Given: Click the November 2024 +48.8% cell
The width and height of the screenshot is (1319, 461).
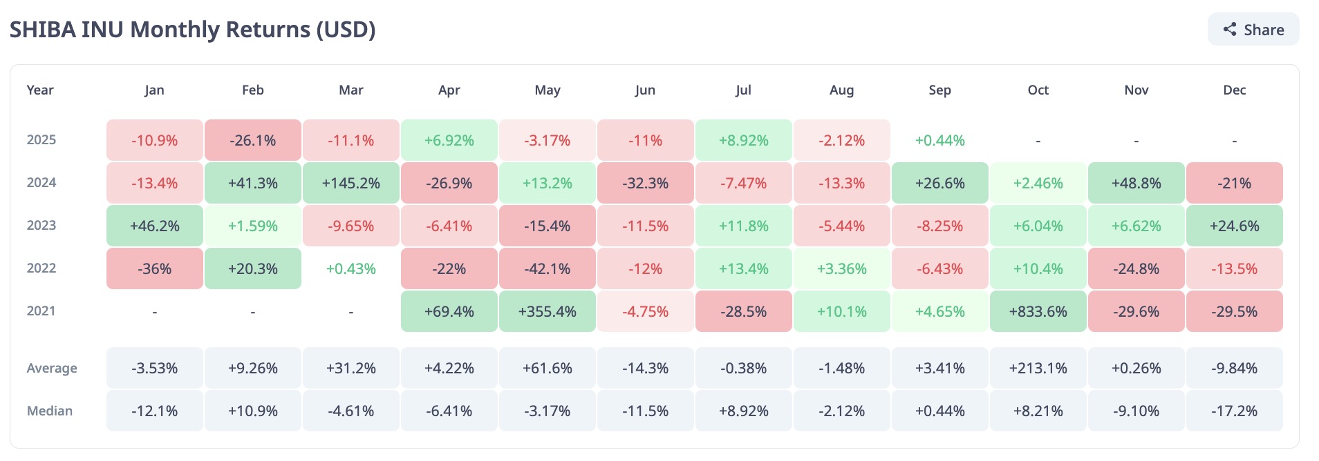Looking at the screenshot, I should [x=1136, y=183].
